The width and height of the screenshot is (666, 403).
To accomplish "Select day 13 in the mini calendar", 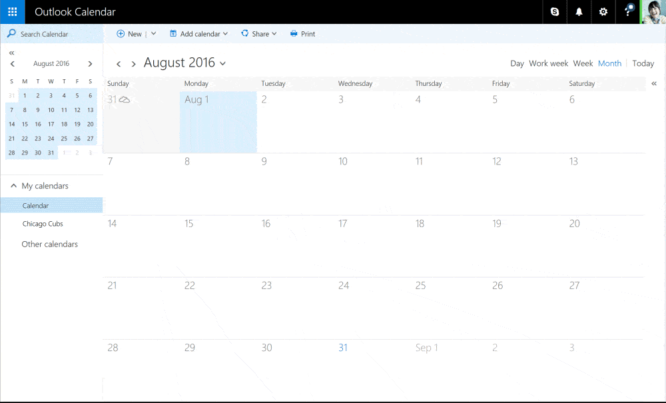I will (90, 110).
